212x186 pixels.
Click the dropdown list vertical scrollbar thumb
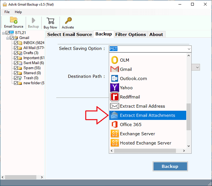point(189,117)
